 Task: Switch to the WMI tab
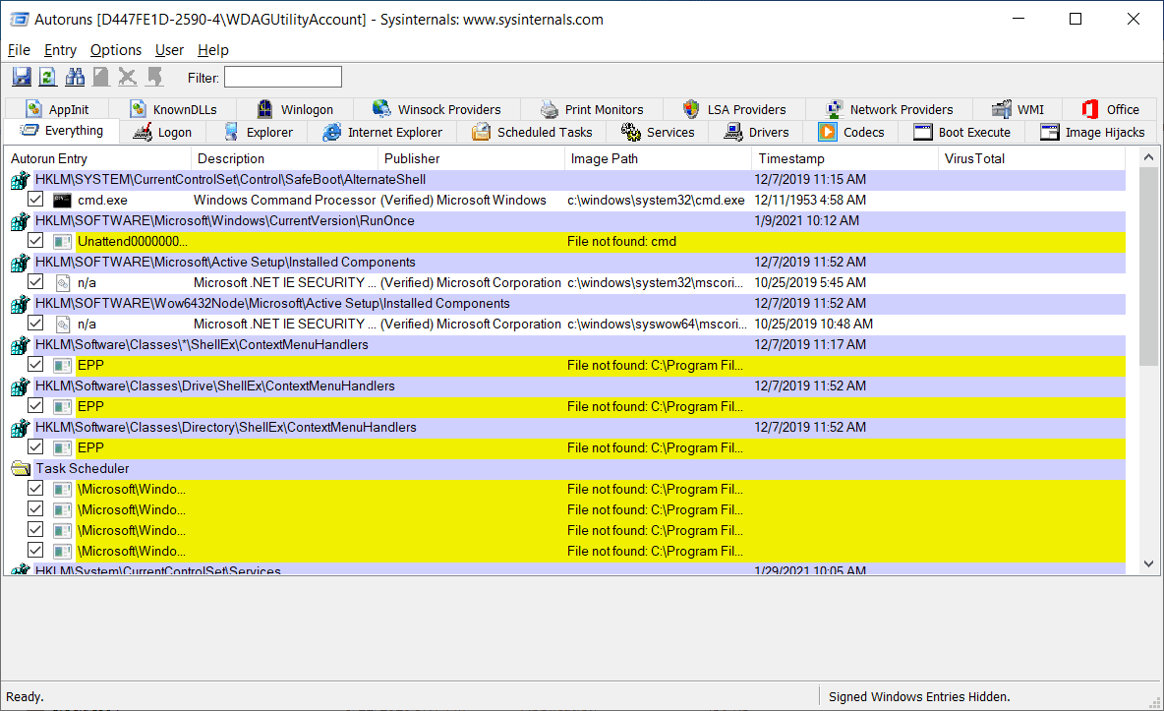point(1018,109)
